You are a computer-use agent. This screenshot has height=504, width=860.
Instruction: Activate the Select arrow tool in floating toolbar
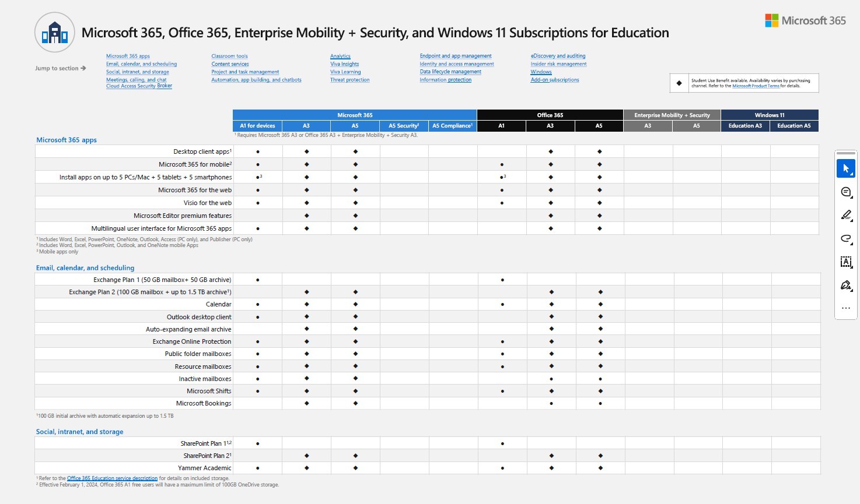tap(846, 168)
